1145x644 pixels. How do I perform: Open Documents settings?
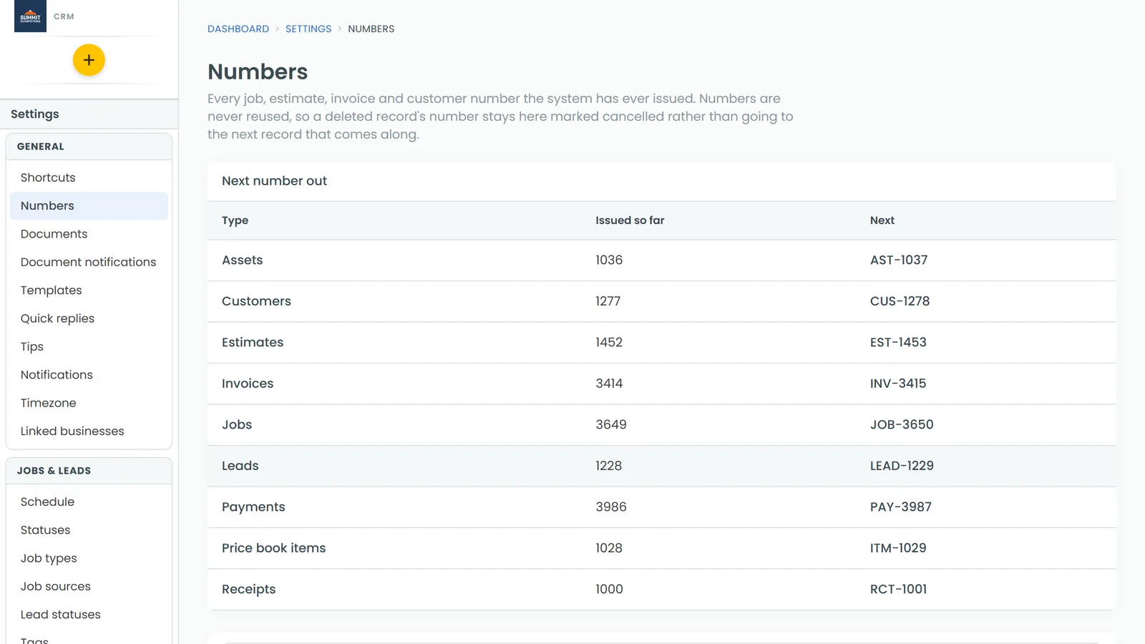(x=89, y=234)
